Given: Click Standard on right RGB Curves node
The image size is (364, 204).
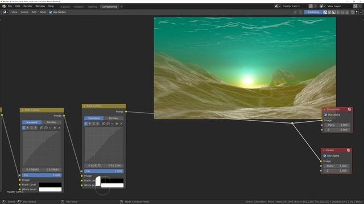Looking at the screenshot, I should (x=94, y=118).
